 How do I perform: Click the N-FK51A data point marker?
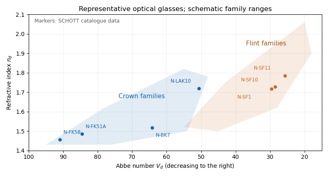pyautogui.click(x=82, y=134)
